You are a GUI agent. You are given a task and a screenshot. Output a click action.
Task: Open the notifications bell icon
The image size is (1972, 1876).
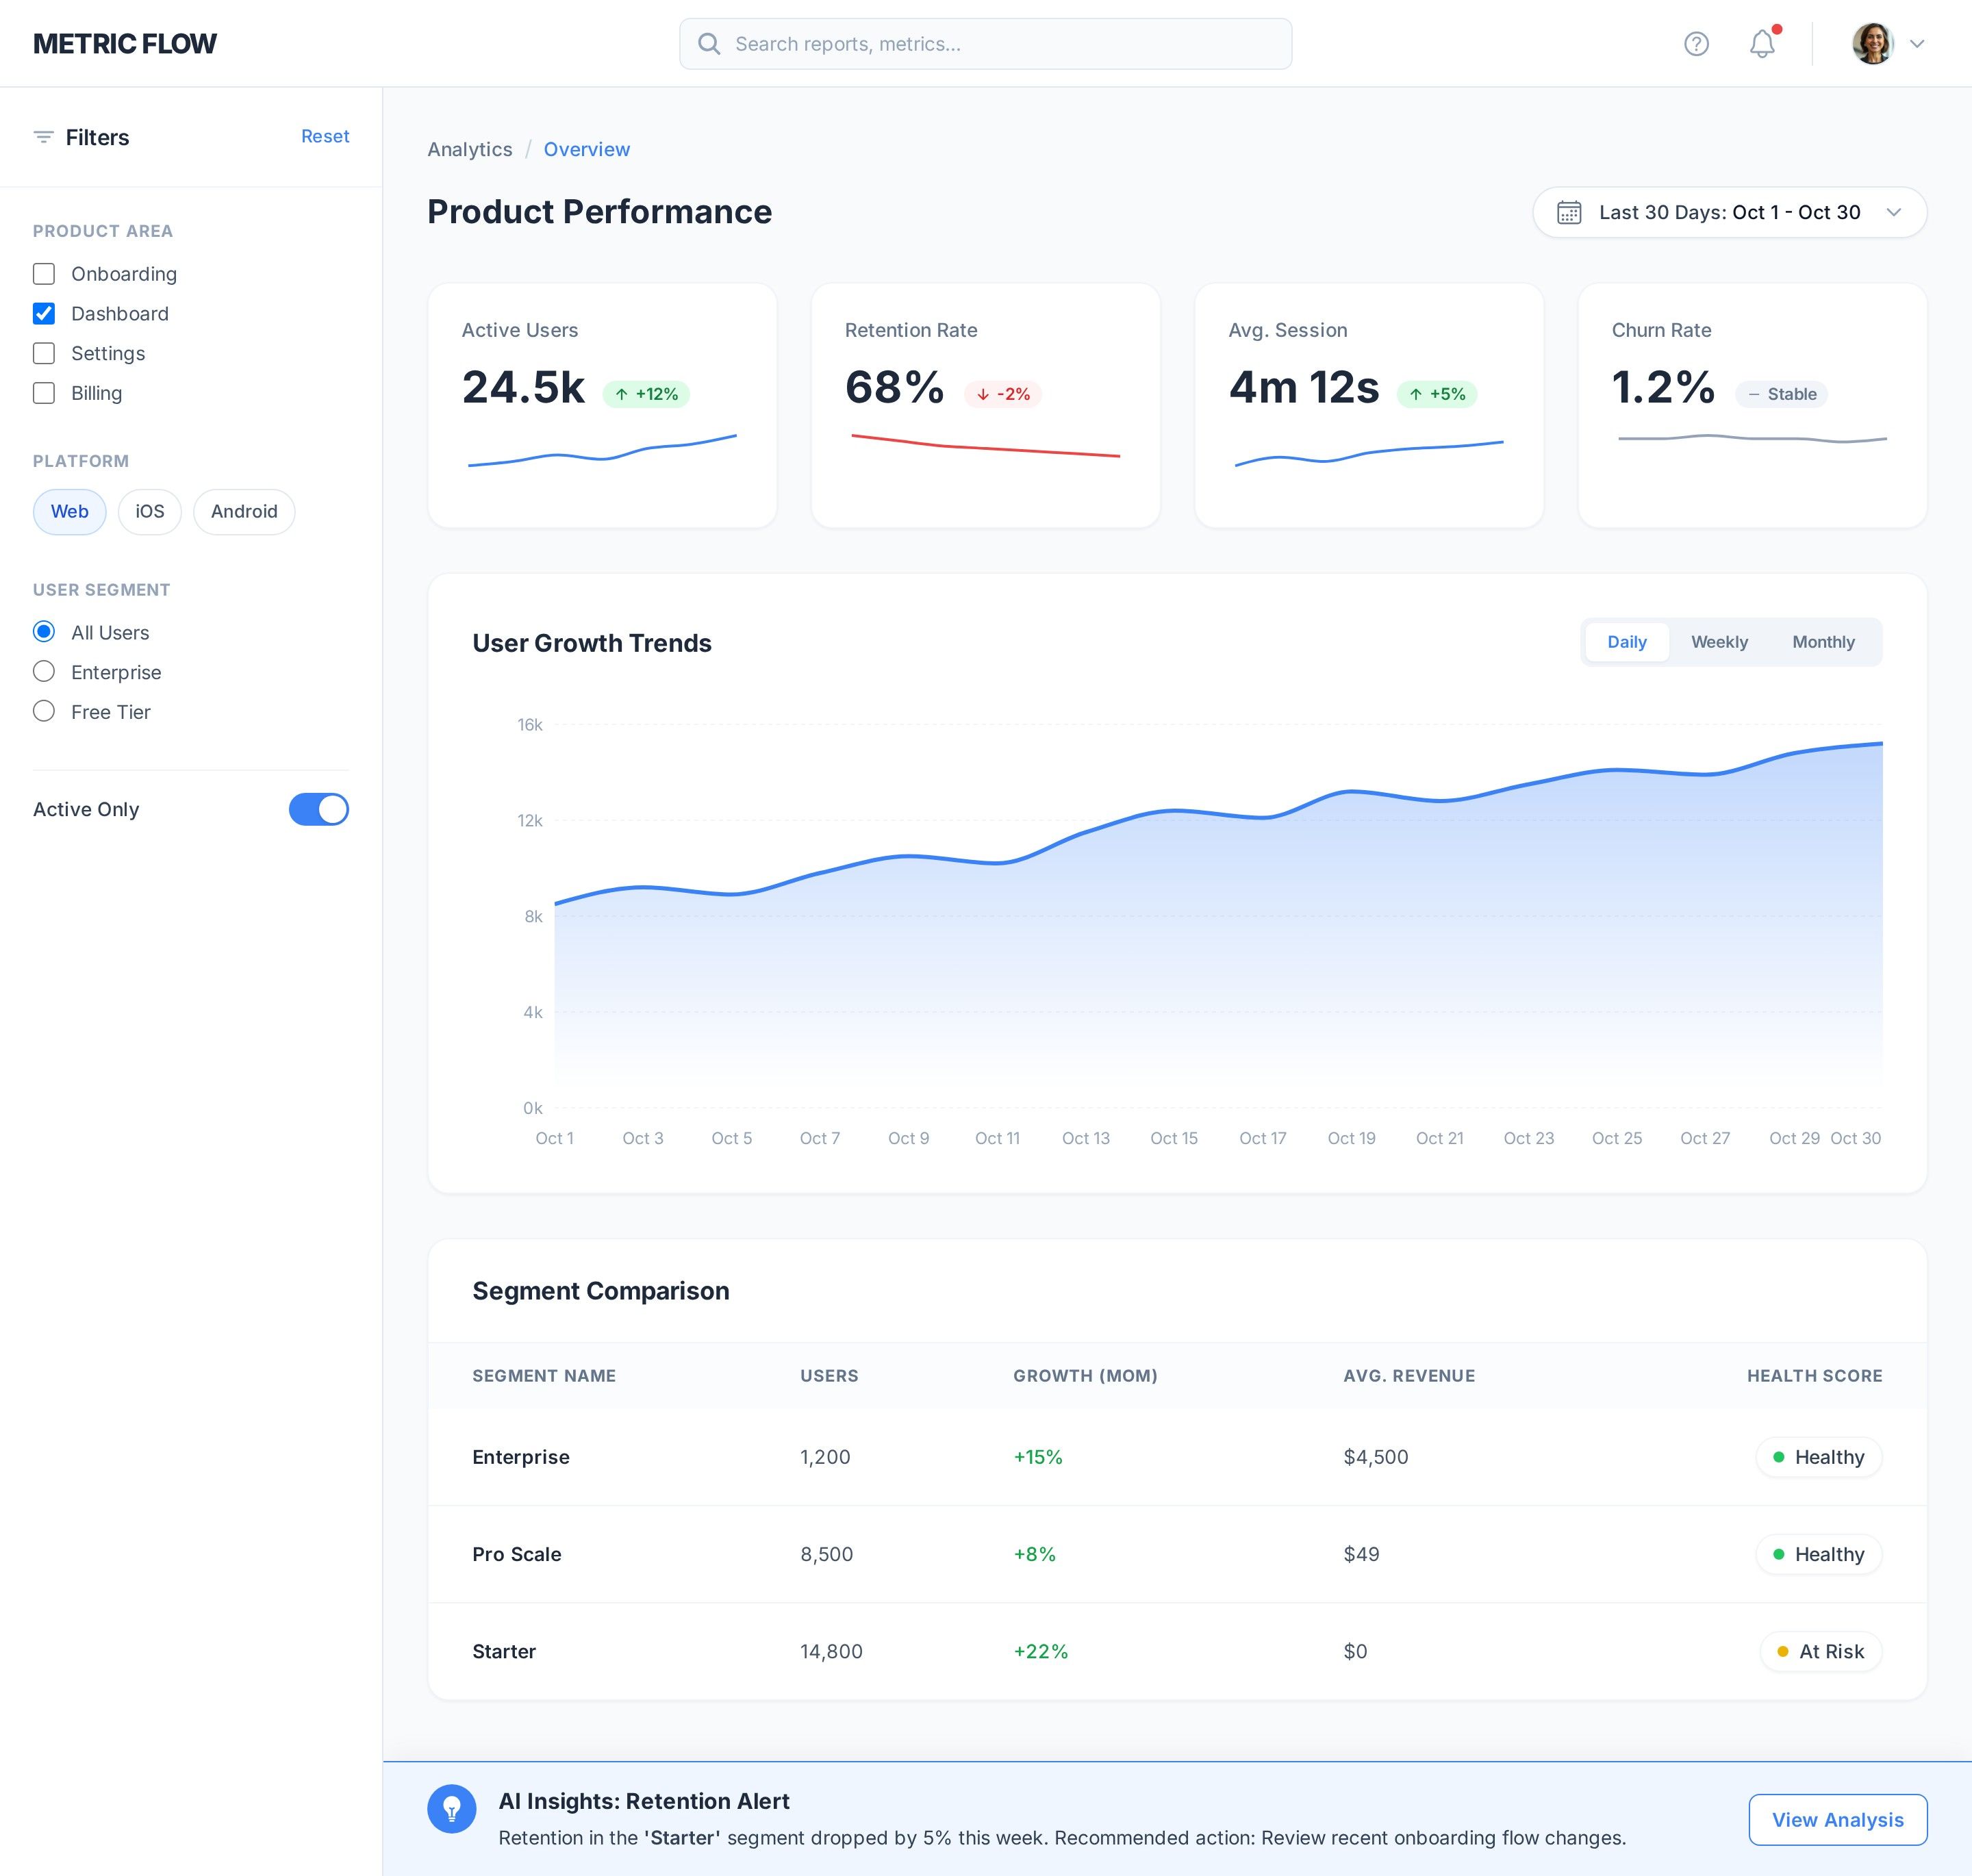pyautogui.click(x=1762, y=44)
